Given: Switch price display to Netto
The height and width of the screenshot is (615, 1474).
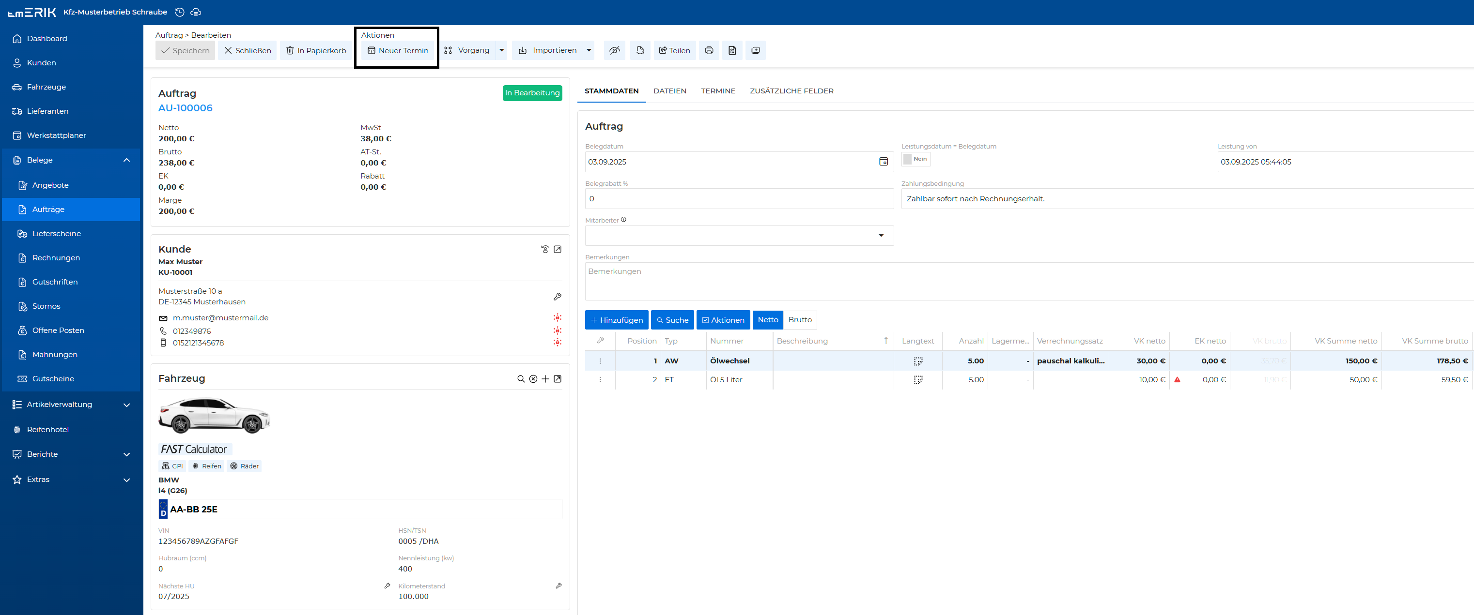Looking at the screenshot, I should point(767,320).
